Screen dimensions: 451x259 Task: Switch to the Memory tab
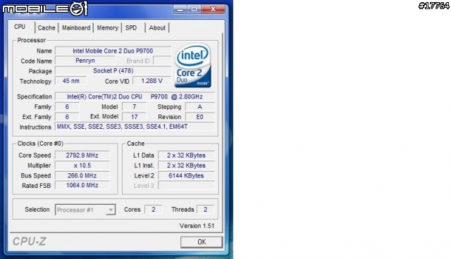[x=108, y=28]
